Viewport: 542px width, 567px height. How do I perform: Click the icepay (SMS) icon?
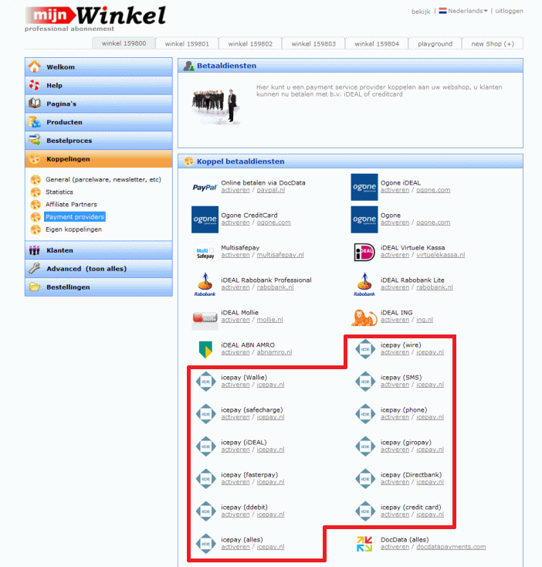(x=365, y=382)
